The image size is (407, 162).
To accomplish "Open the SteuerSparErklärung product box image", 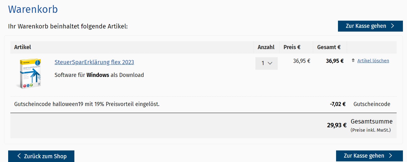I will [29, 73].
